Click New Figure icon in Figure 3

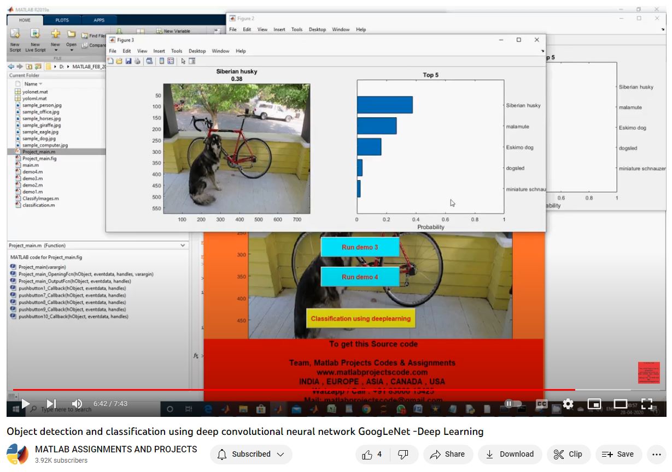coord(110,61)
